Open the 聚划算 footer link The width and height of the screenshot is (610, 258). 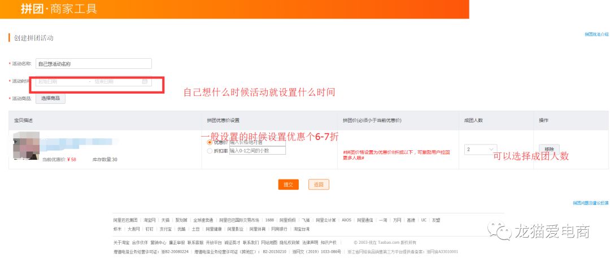[x=181, y=220]
